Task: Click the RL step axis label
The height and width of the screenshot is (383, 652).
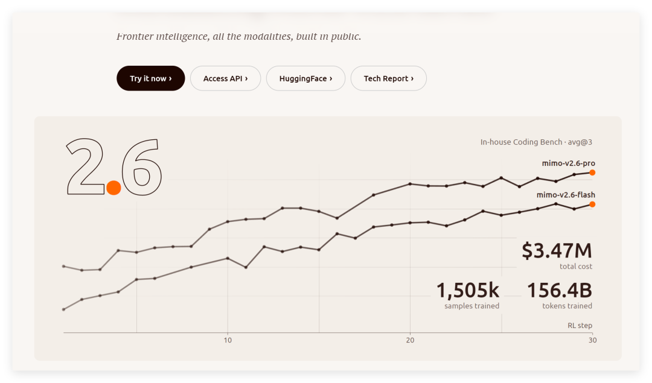Action: click(580, 325)
